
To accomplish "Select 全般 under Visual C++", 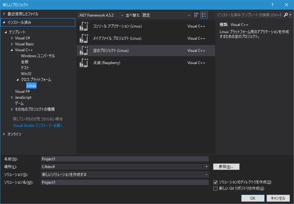I will [25, 62].
